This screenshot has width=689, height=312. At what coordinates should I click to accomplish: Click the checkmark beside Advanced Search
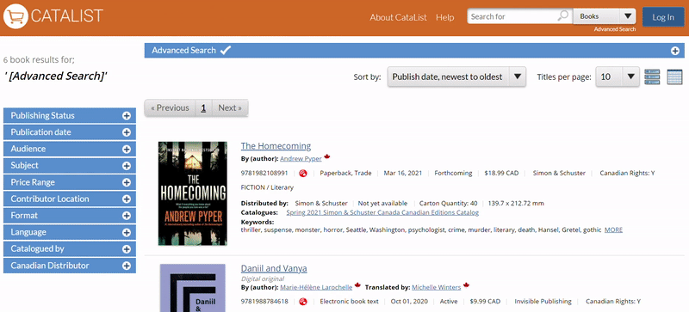click(x=226, y=50)
